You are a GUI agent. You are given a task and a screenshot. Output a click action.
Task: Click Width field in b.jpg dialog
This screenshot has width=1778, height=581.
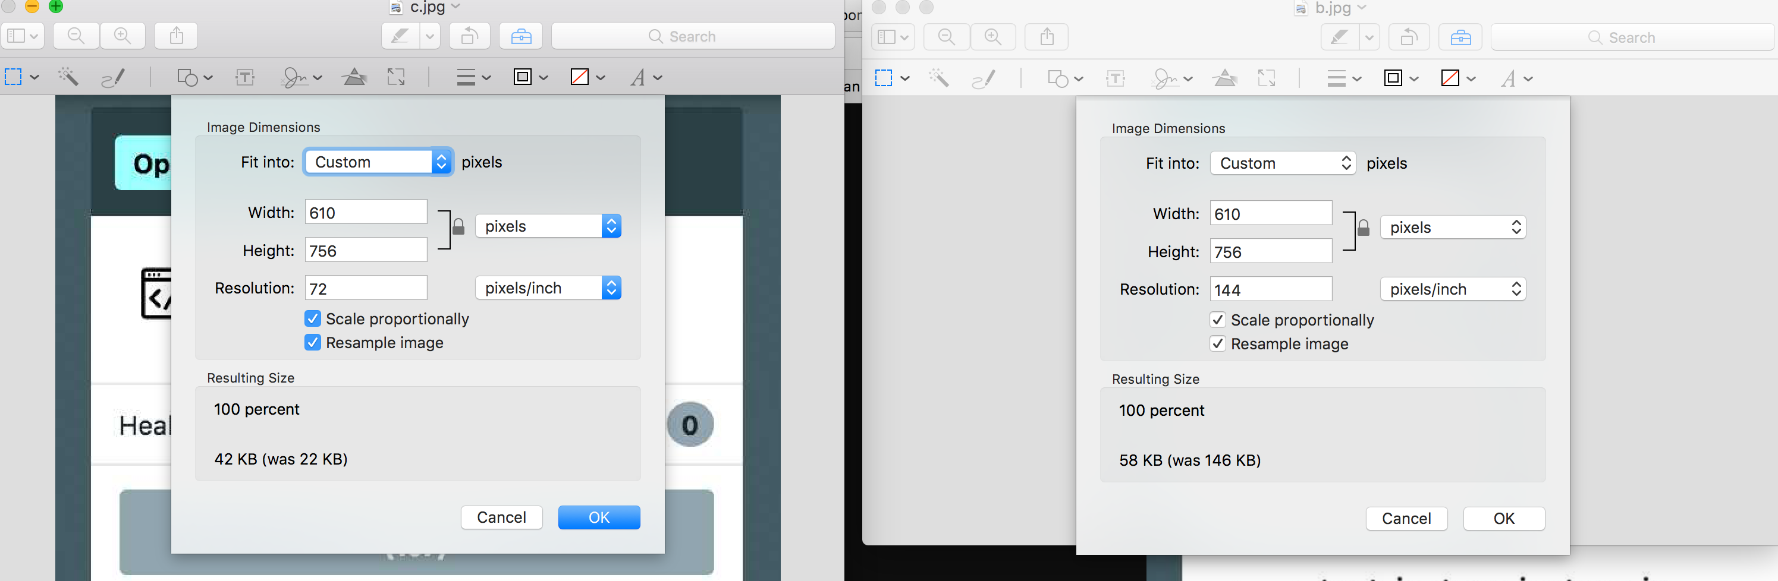pyautogui.click(x=1271, y=214)
